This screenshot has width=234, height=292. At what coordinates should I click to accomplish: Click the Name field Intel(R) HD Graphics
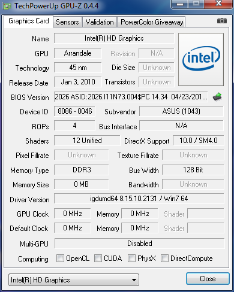114,38
